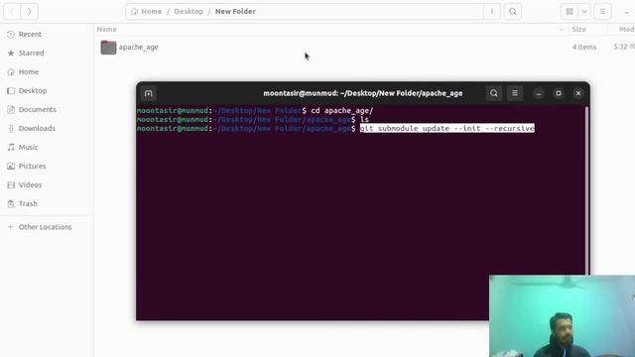Expand view options dropdown arrow
This screenshot has width=635, height=357.
(584, 11)
